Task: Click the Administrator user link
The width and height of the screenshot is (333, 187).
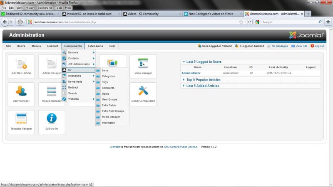Action: [191, 73]
